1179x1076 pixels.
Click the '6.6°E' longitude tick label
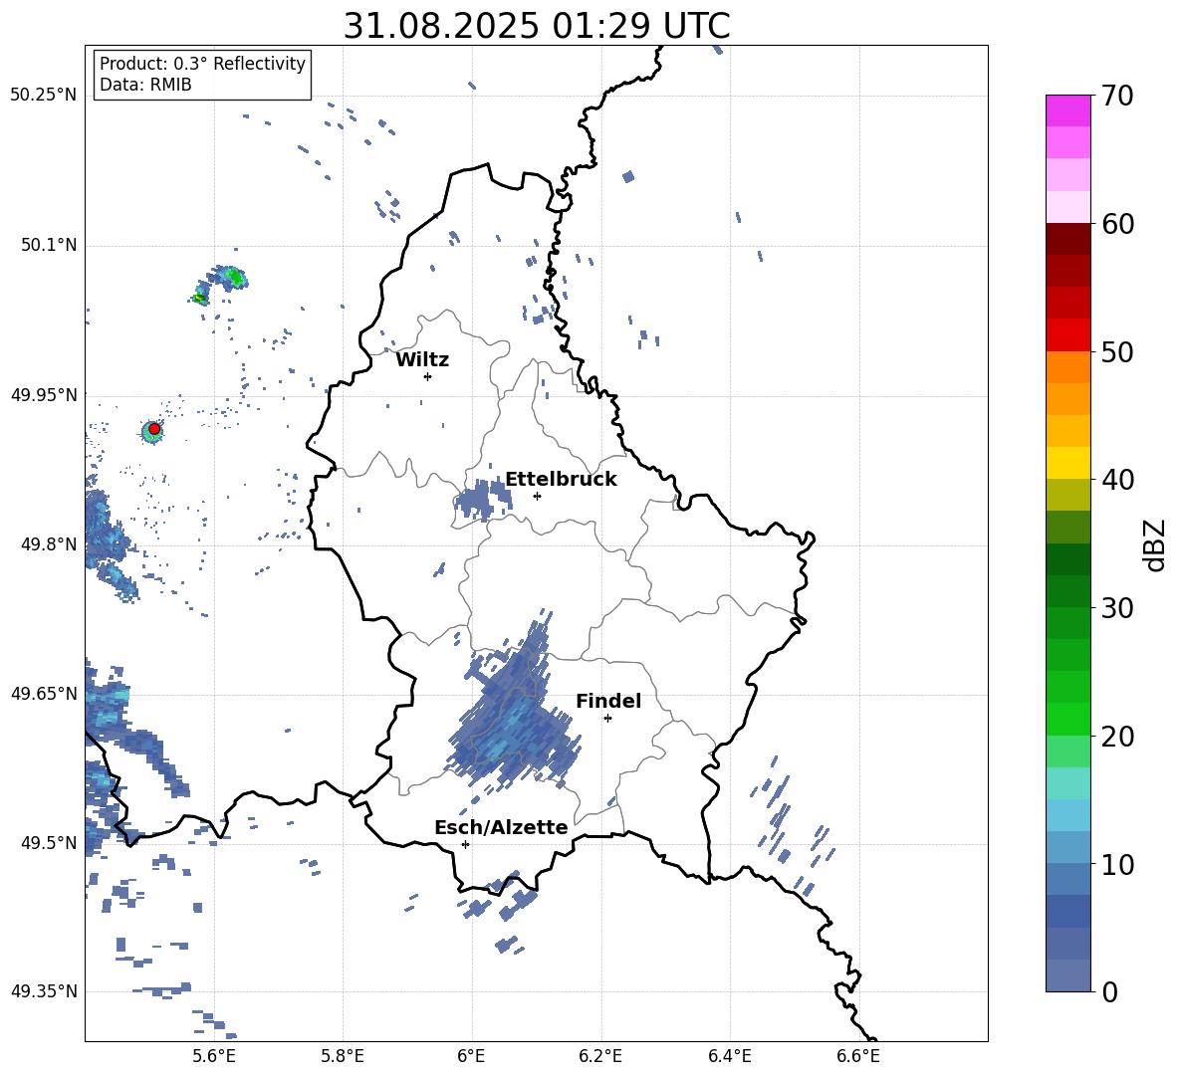pos(858,1056)
